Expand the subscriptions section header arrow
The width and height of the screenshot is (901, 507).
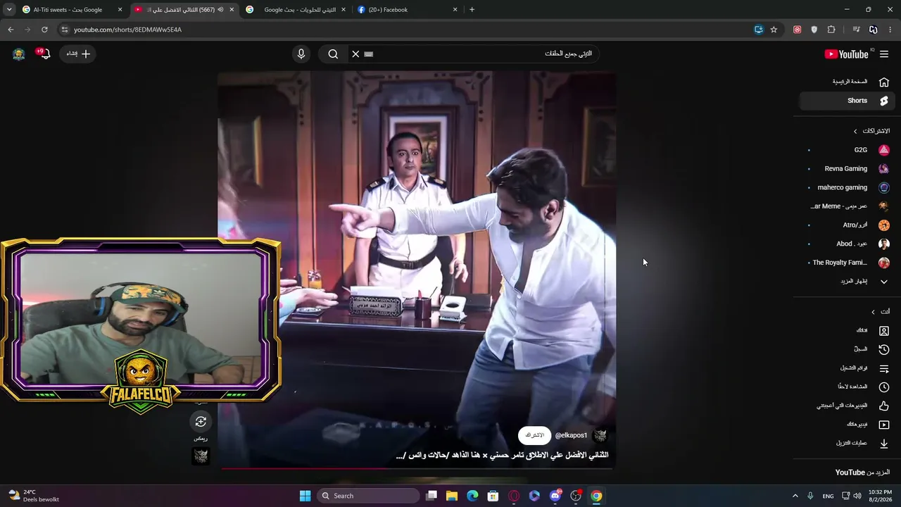coord(855,131)
